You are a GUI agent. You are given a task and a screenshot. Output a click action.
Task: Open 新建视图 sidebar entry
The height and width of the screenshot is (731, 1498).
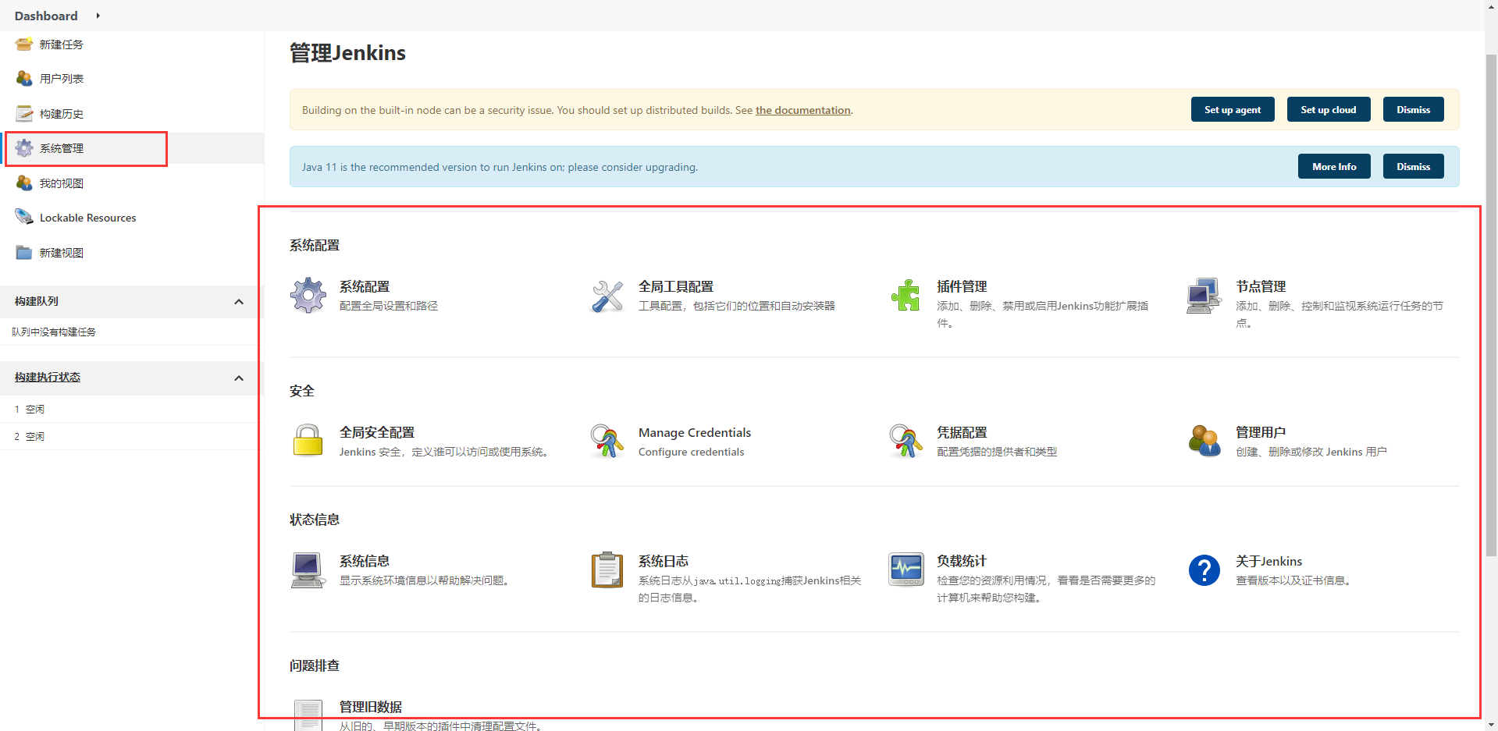pyautogui.click(x=62, y=253)
